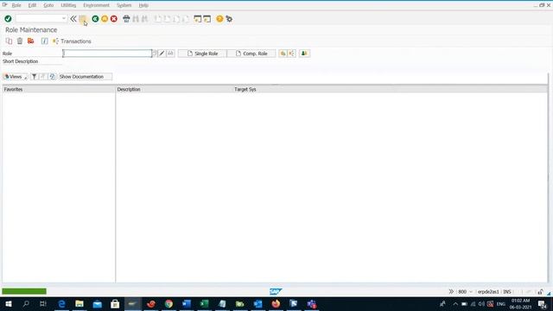Click Show Documentation button
Screen dimensions: 553x311
click(85, 77)
